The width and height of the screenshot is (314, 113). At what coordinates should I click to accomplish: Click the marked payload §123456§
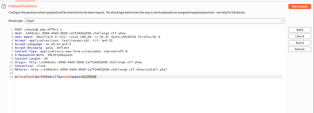pyautogui.click(x=89, y=77)
